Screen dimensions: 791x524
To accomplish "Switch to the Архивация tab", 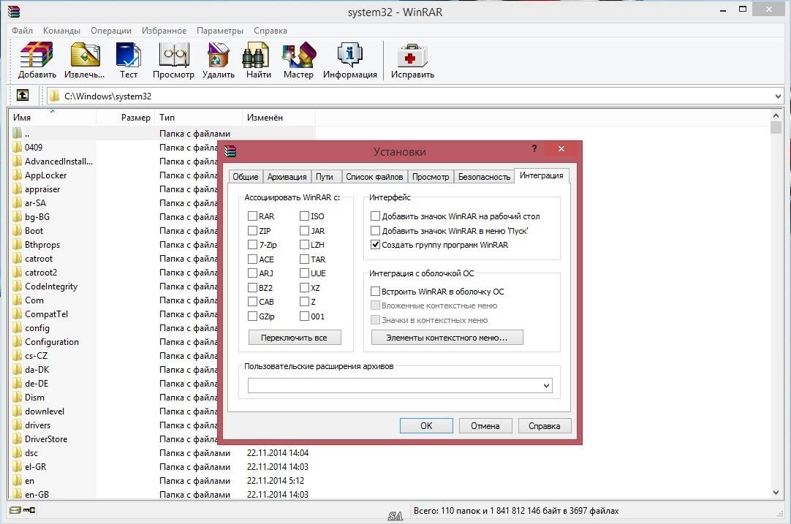I will (287, 177).
